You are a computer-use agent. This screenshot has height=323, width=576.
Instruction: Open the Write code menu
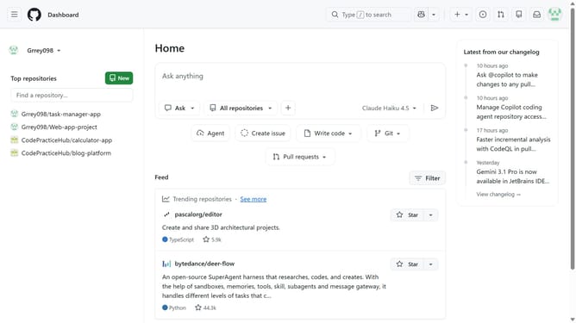[x=328, y=134]
